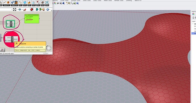The width and height of the screenshot is (196, 103).
Task: Click the Zoom Extents icon in Grasshopper toolbar
Action: coord(14,9)
